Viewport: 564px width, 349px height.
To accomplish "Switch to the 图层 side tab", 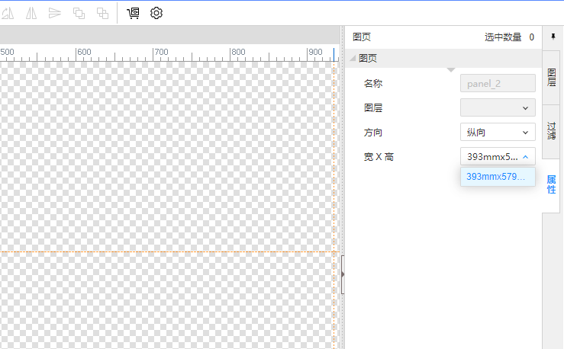I will [x=552, y=78].
